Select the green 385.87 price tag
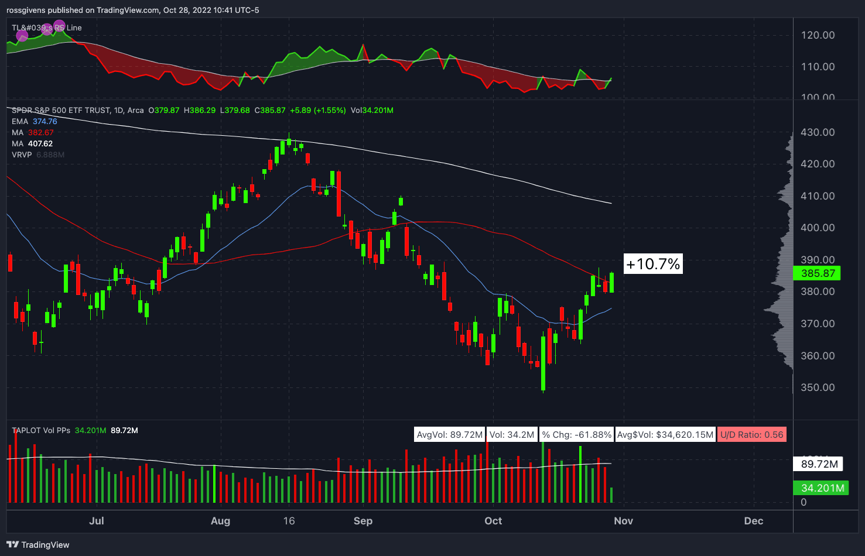865x556 pixels. tap(816, 273)
